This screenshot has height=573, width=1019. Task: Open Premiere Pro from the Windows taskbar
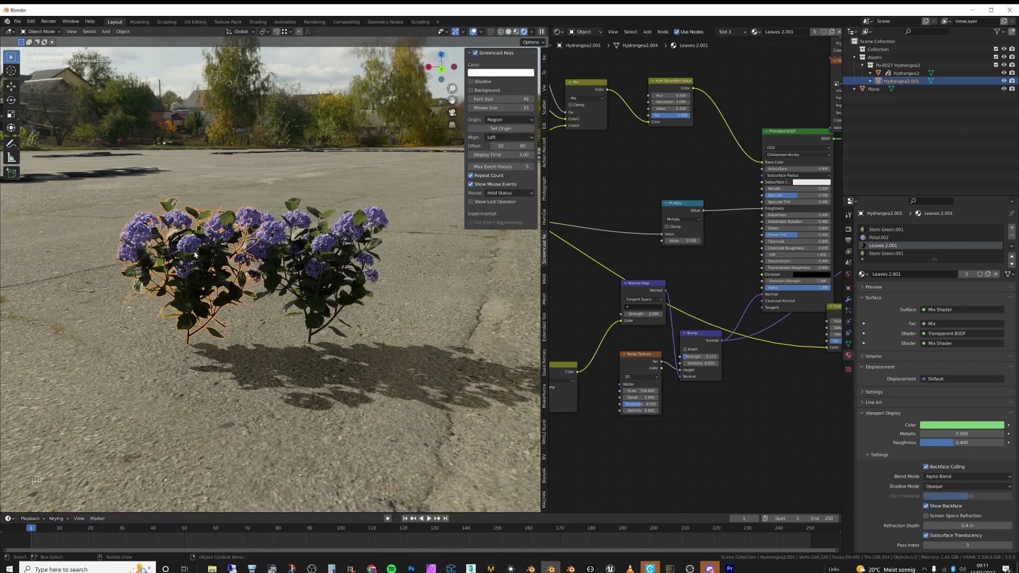730,568
